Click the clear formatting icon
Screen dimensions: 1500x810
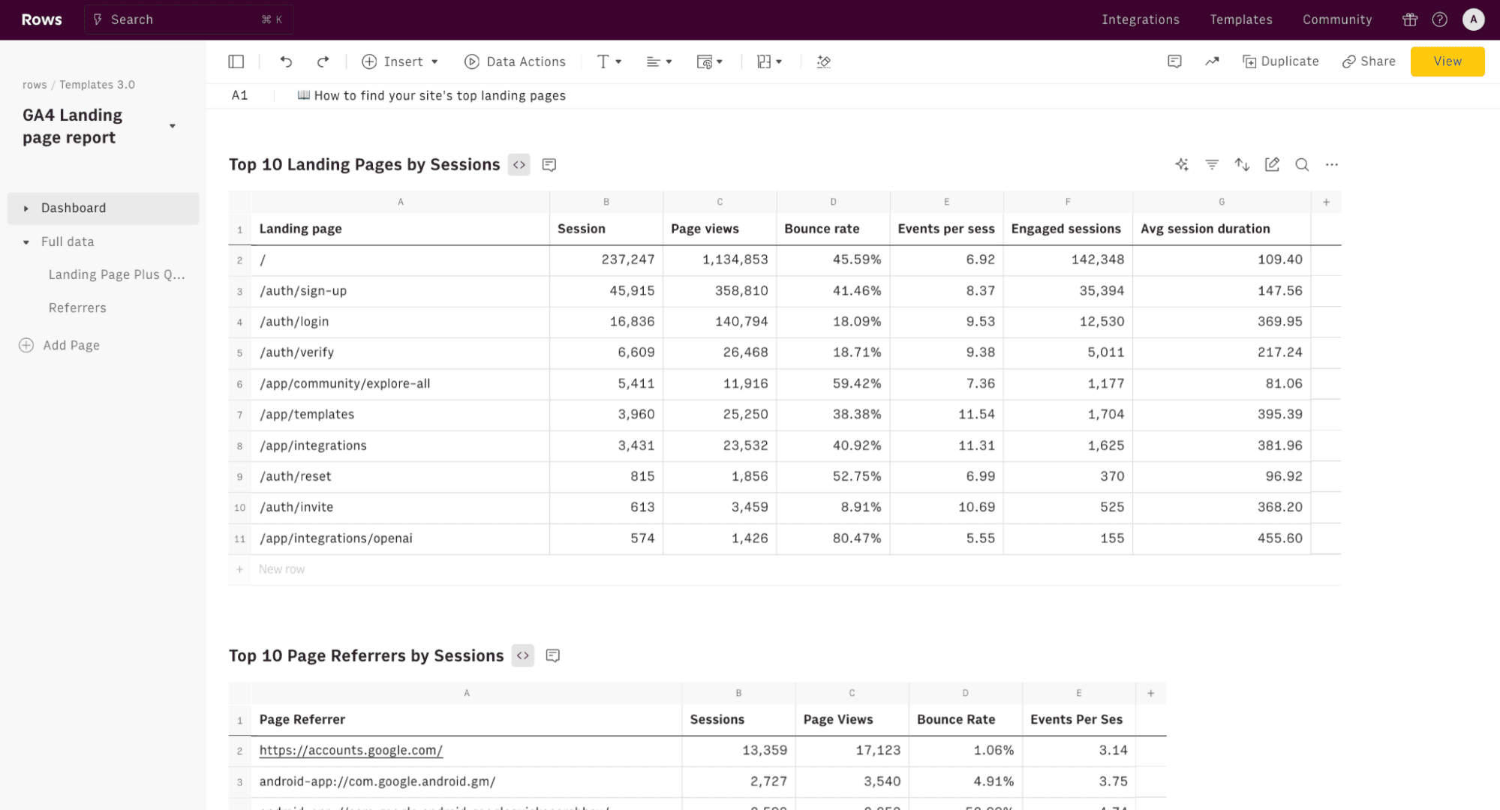tap(824, 61)
